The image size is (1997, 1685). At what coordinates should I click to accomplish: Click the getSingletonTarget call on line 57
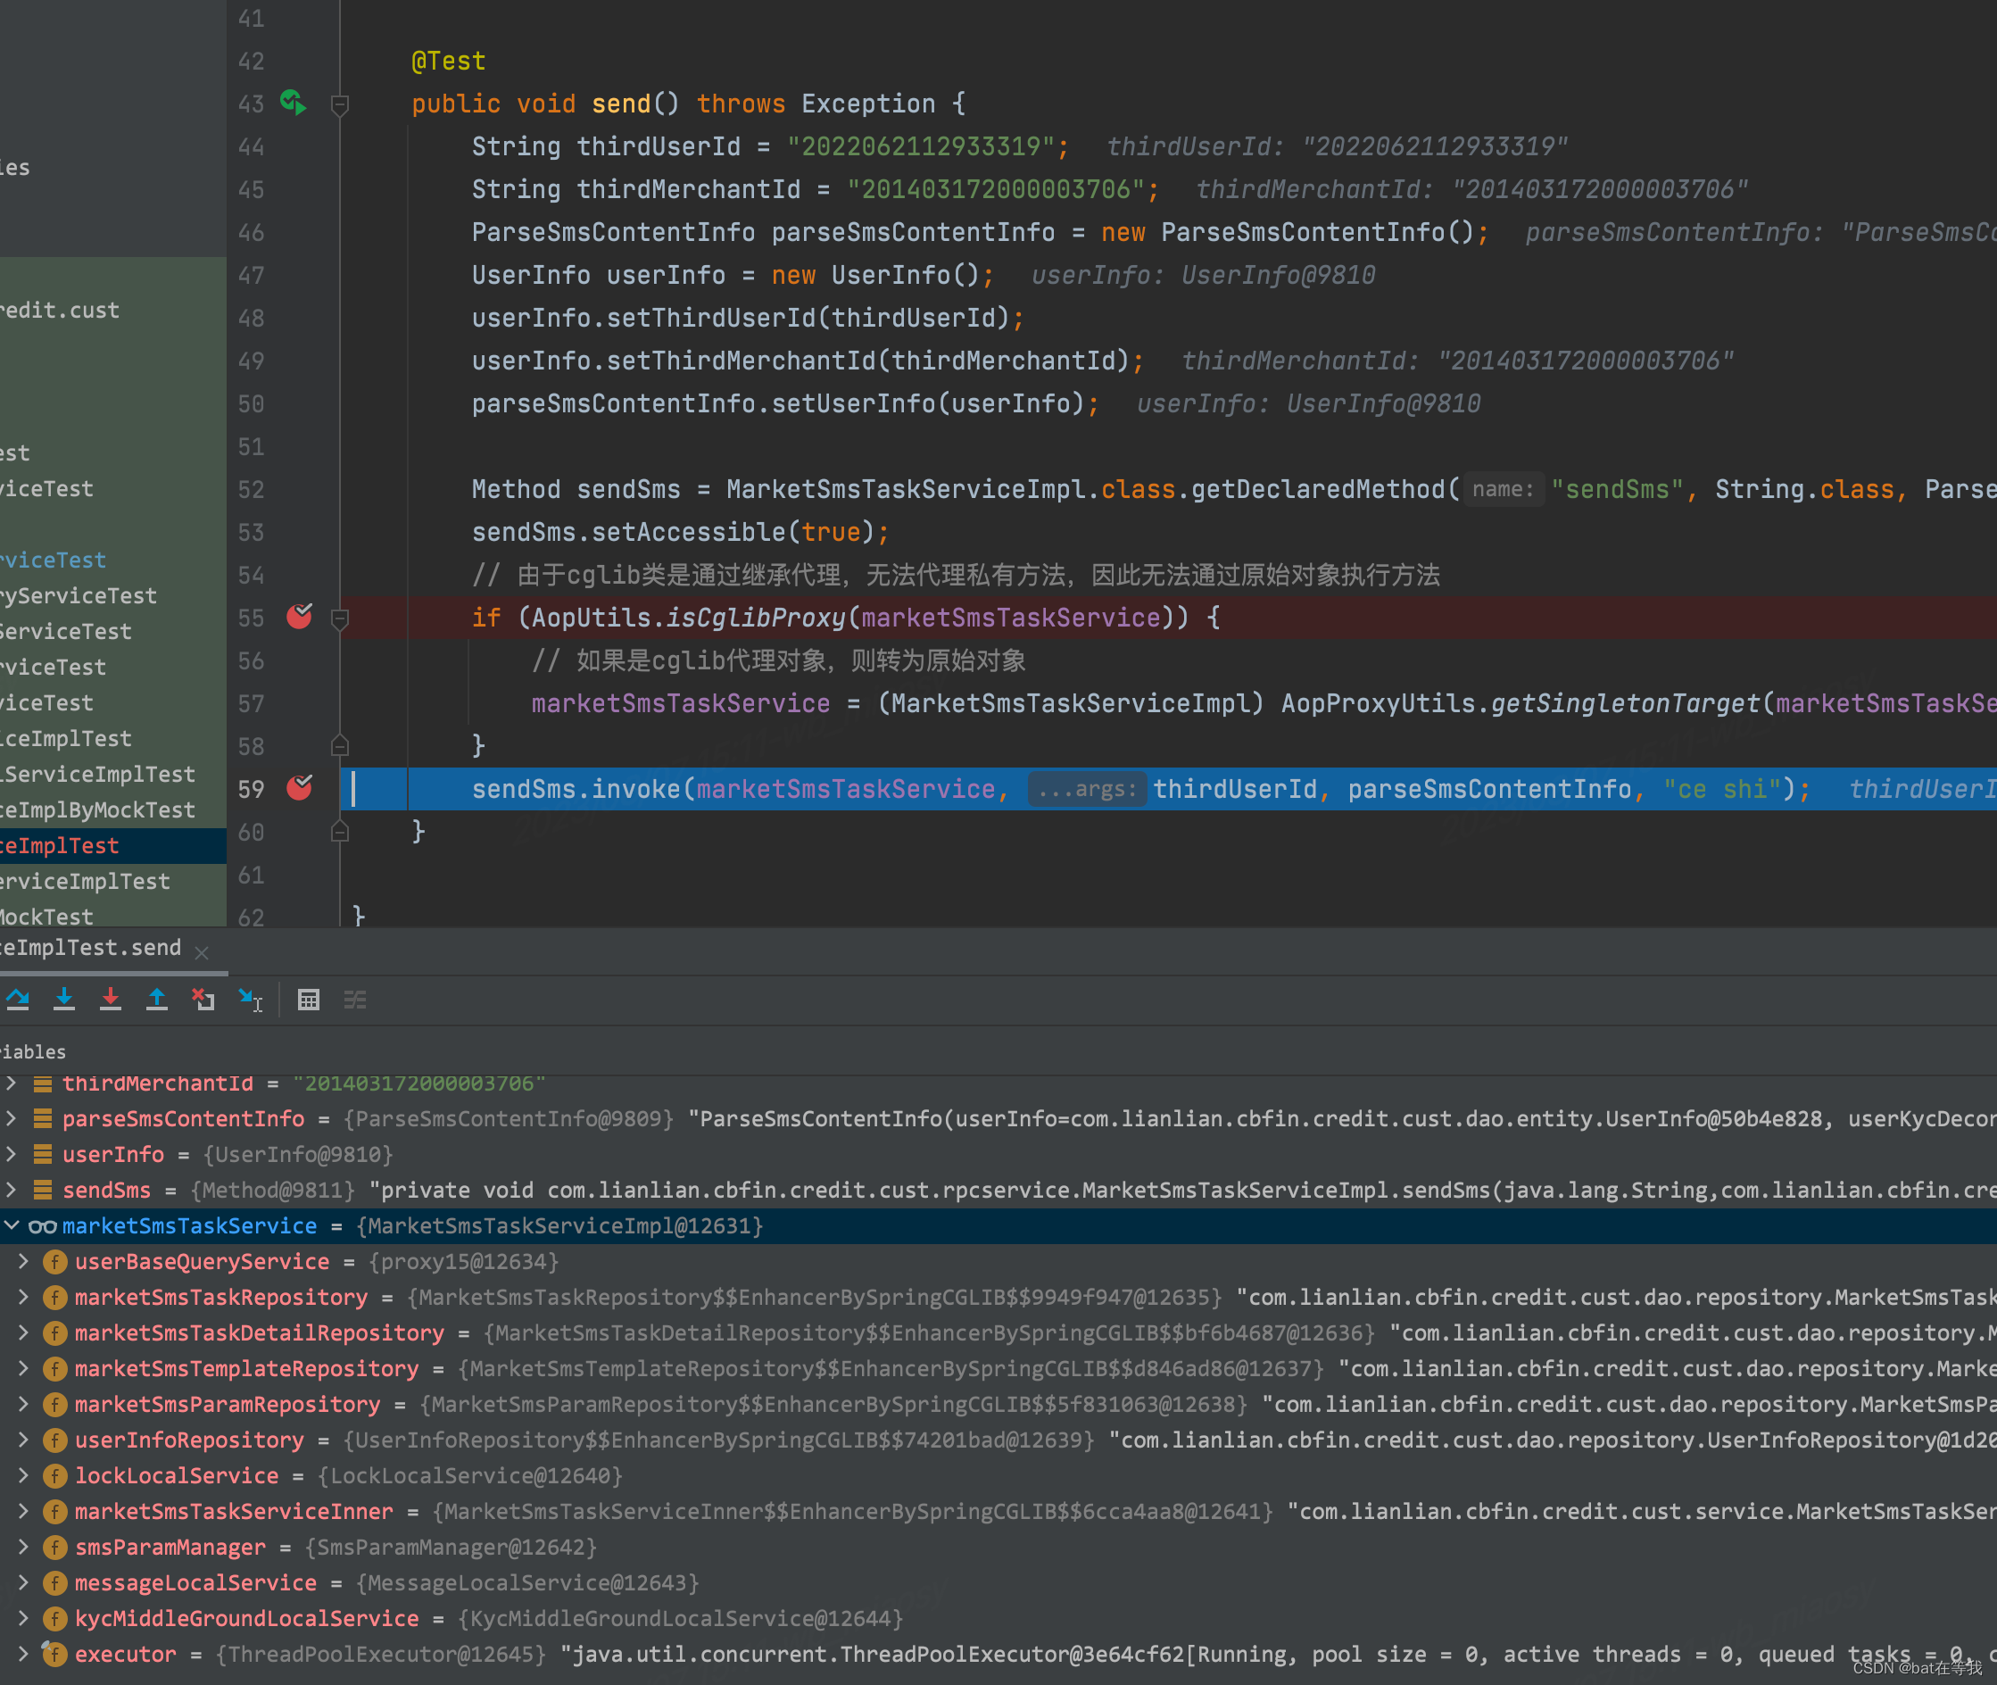1625,704
